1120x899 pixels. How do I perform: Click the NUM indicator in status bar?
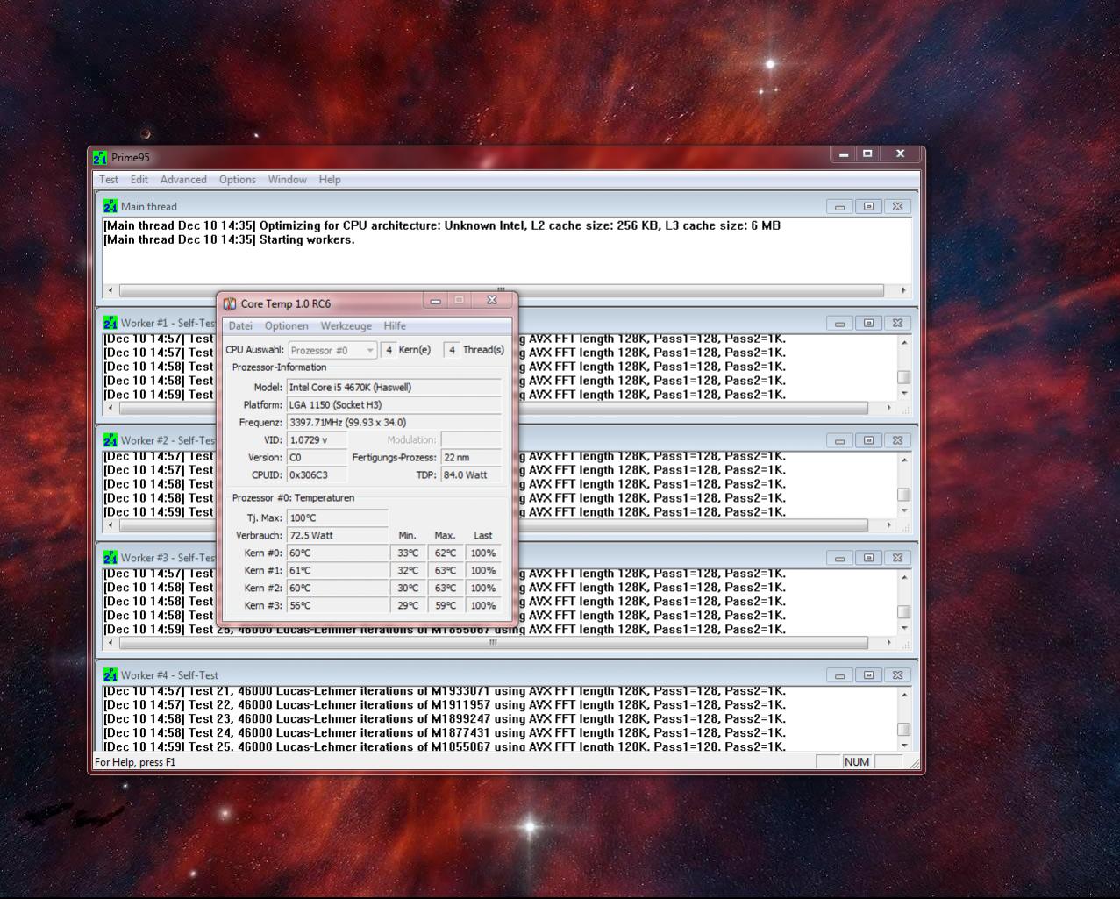click(857, 762)
